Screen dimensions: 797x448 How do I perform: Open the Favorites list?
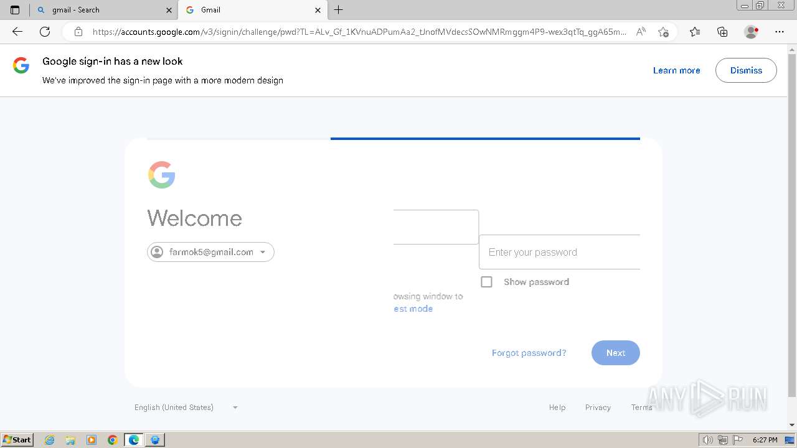pyautogui.click(x=695, y=32)
